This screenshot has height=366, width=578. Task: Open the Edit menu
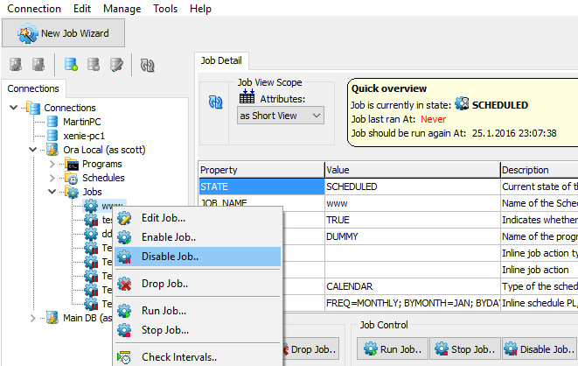[82, 9]
